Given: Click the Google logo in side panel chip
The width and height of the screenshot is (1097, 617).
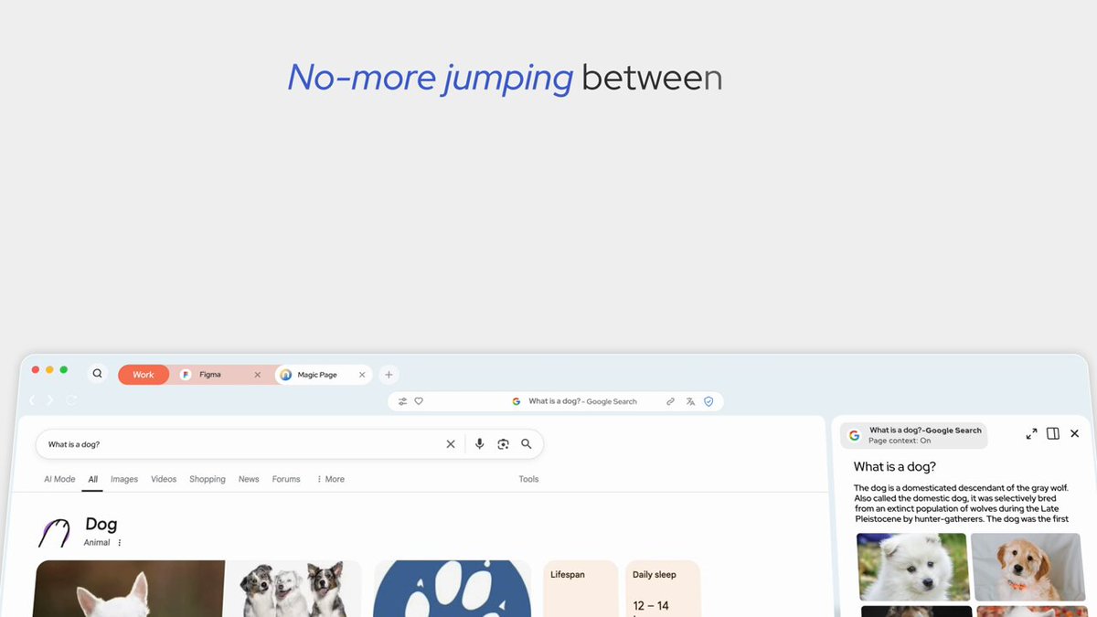Looking at the screenshot, I should click(x=854, y=435).
